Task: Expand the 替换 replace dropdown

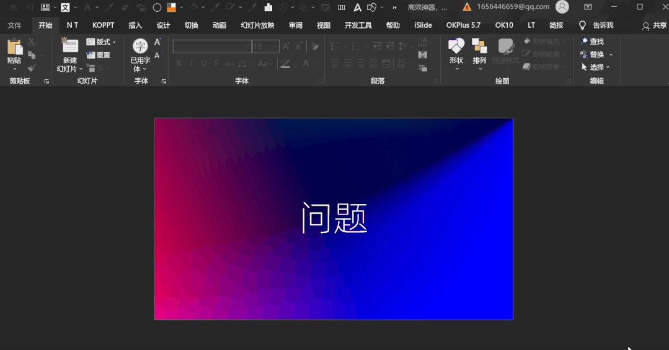Action: pos(611,55)
